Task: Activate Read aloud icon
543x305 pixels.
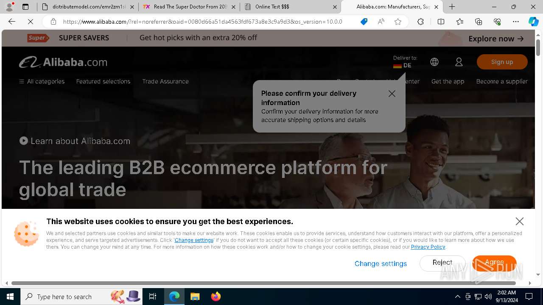Action: coord(381,22)
